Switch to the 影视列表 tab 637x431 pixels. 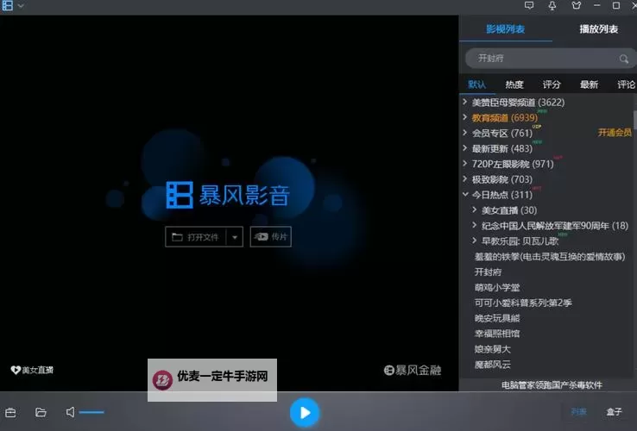[x=506, y=28]
